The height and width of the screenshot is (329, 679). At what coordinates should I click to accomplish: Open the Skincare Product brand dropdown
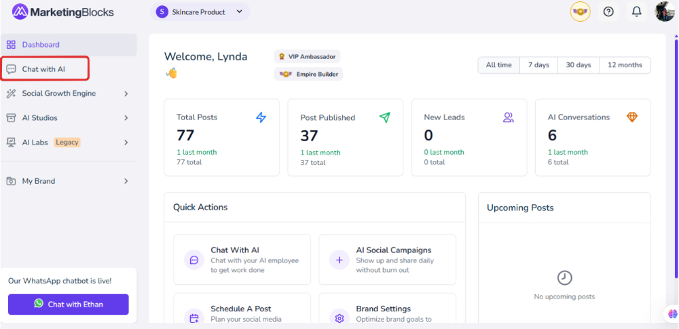200,12
